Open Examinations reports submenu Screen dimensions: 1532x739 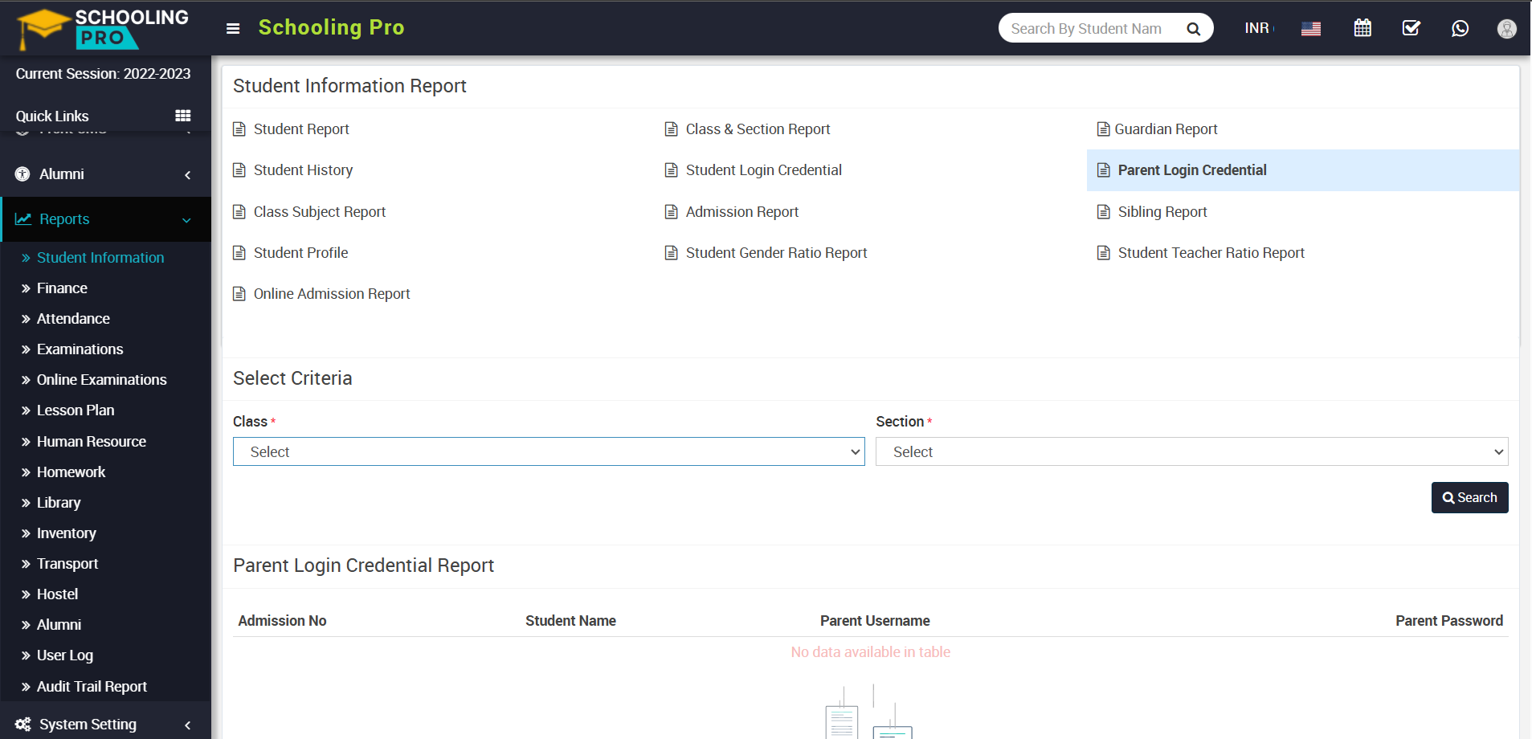click(x=80, y=349)
